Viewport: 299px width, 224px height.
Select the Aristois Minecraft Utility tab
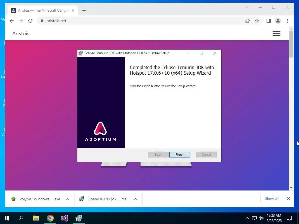43,10
